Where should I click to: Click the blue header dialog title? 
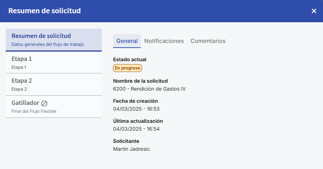pyautogui.click(x=45, y=11)
